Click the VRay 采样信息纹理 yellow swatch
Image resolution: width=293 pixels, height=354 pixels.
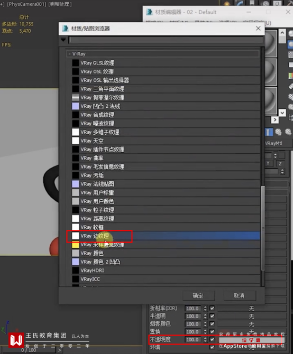[x=76, y=245]
